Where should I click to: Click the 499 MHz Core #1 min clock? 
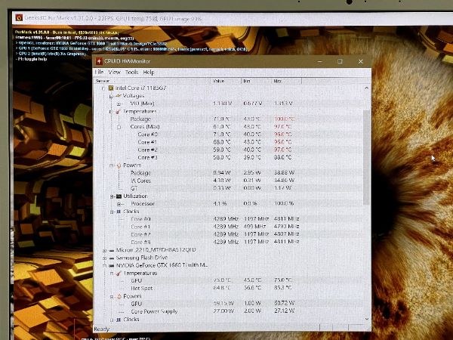pyautogui.click(x=255, y=227)
